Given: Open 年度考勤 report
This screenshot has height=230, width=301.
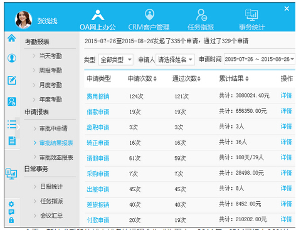Looking at the screenshot, I should click(50, 99).
